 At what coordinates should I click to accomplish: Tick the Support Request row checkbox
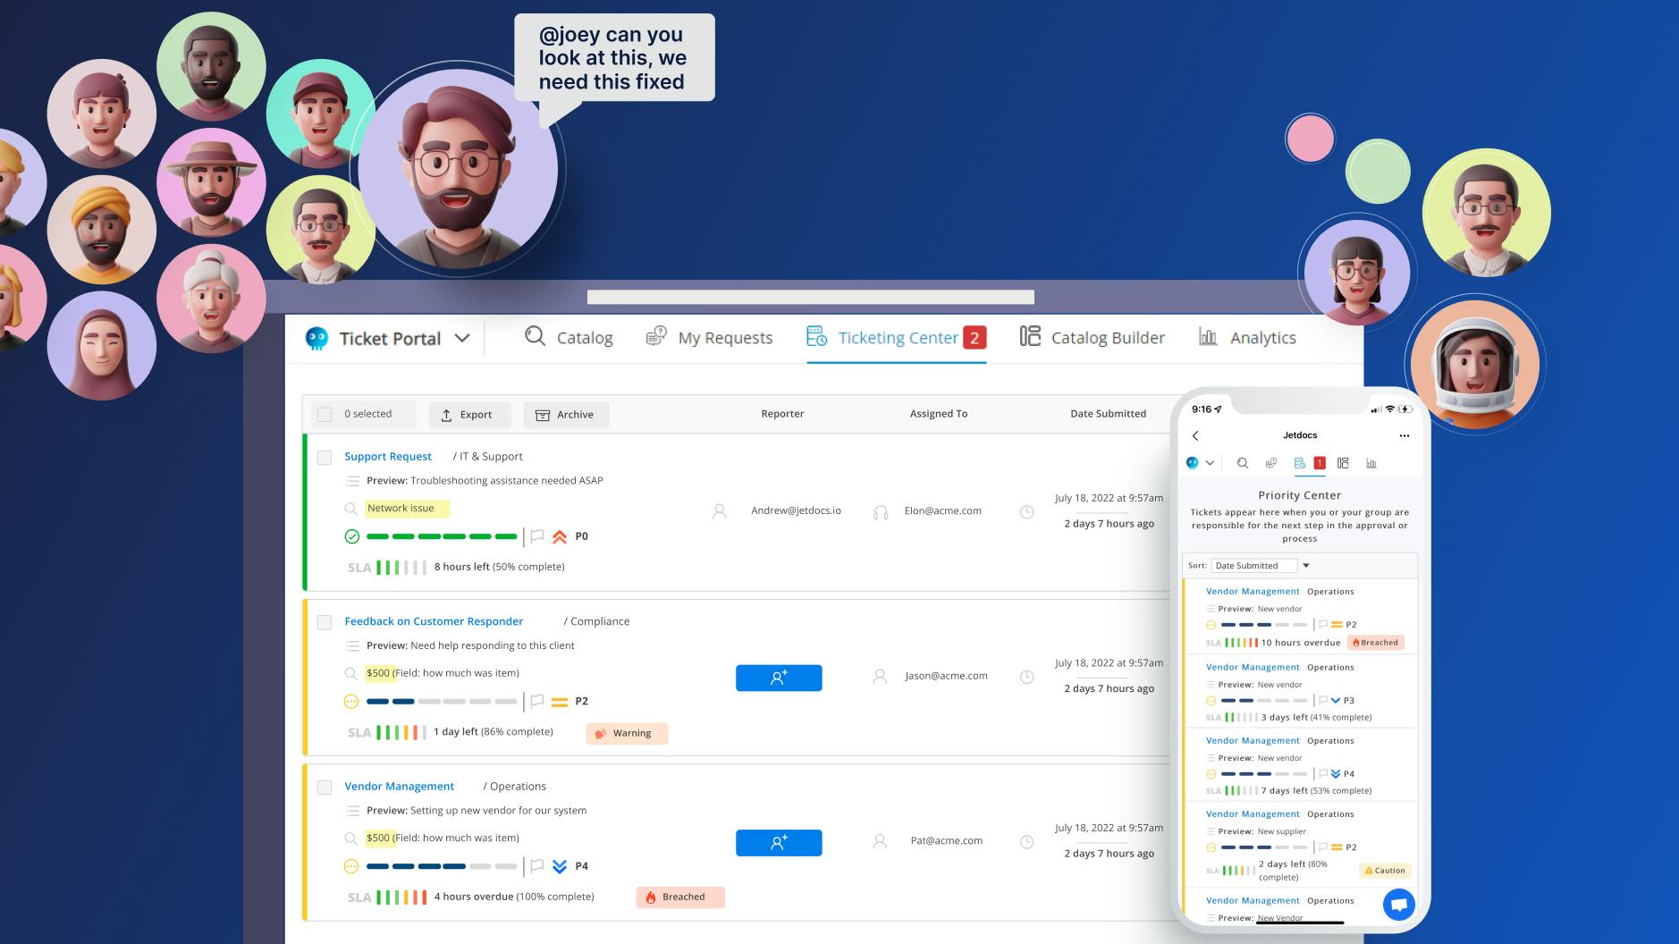coord(325,457)
